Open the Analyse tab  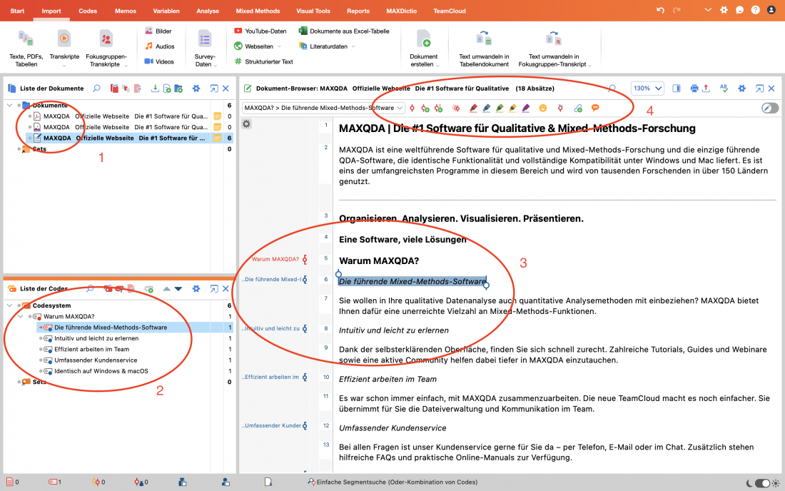[207, 11]
